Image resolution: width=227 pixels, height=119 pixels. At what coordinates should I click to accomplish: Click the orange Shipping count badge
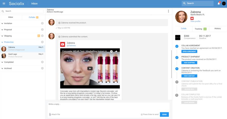coord(39,36)
